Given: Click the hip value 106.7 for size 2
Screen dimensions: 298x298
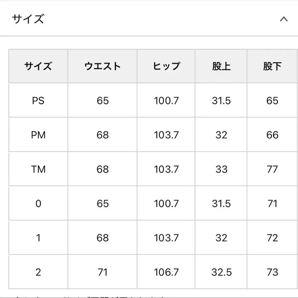Looking at the screenshot, I should pyautogui.click(x=166, y=272).
